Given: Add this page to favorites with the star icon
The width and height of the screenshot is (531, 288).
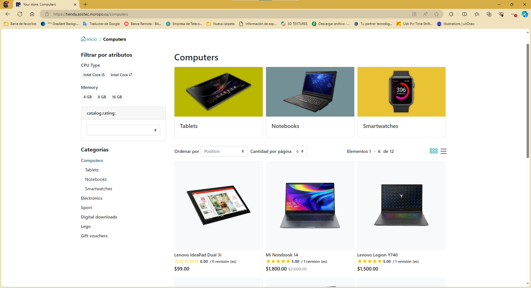Looking at the screenshot, I should pyautogui.click(x=436, y=14).
